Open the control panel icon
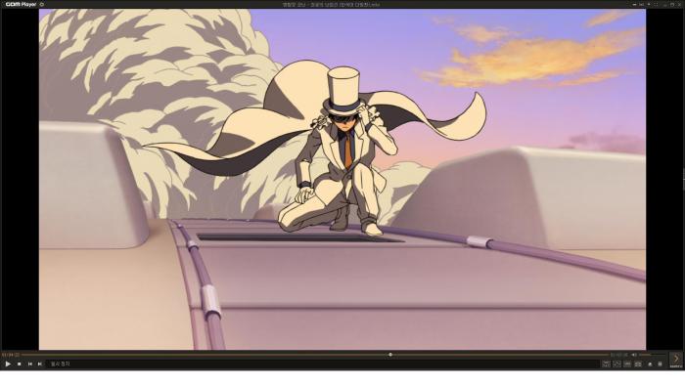685x385 pixels. pos(606,364)
